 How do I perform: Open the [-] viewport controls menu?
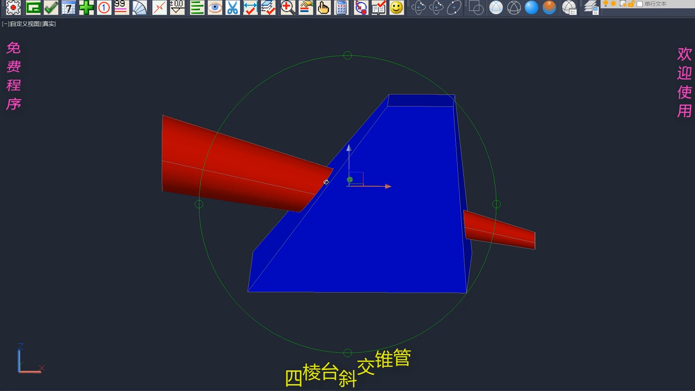[5, 24]
